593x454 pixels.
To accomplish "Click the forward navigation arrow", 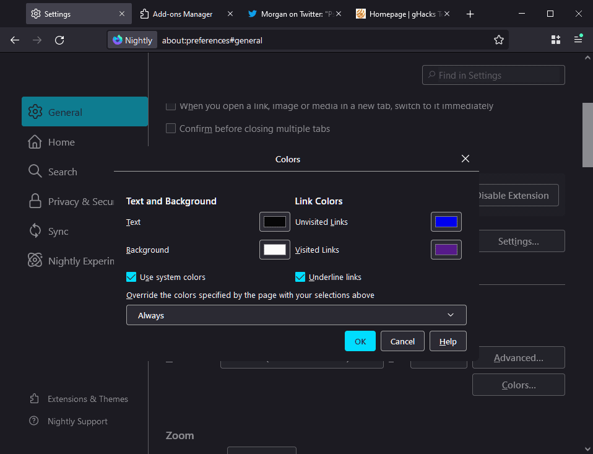I will tap(37, 40).
